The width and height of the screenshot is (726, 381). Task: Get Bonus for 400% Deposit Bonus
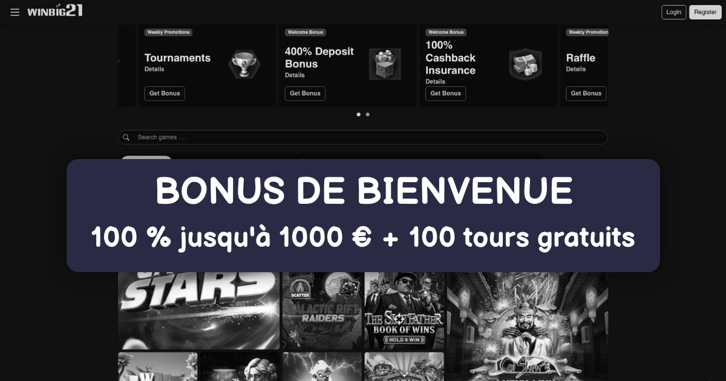(305, 93)
